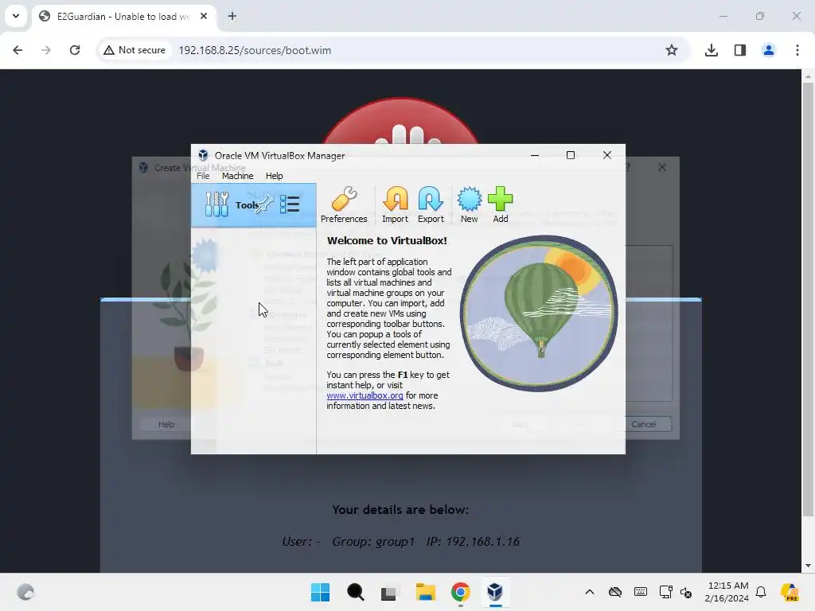Viewport: 815px width, 611px height.
Task: Select the E2Guardian browser tab
Action: click(x=123, y=16)
